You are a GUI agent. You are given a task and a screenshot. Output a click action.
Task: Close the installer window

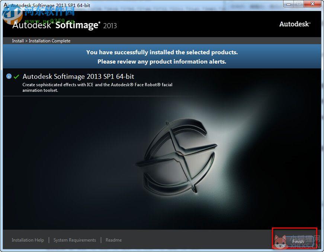point(313,4)
